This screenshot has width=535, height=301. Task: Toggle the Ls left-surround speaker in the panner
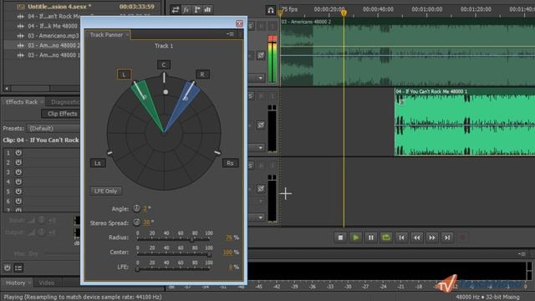point(98,163)
